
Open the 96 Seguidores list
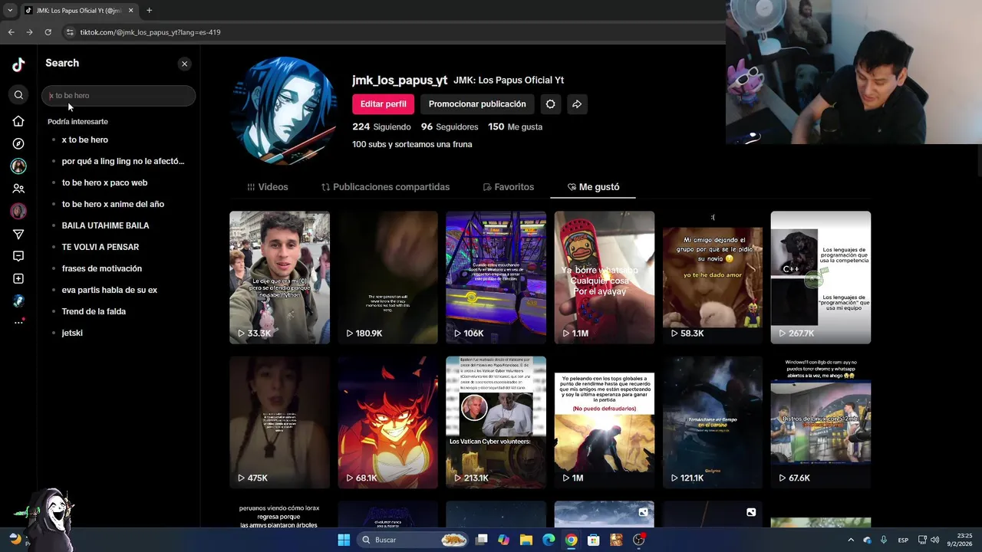450,127
